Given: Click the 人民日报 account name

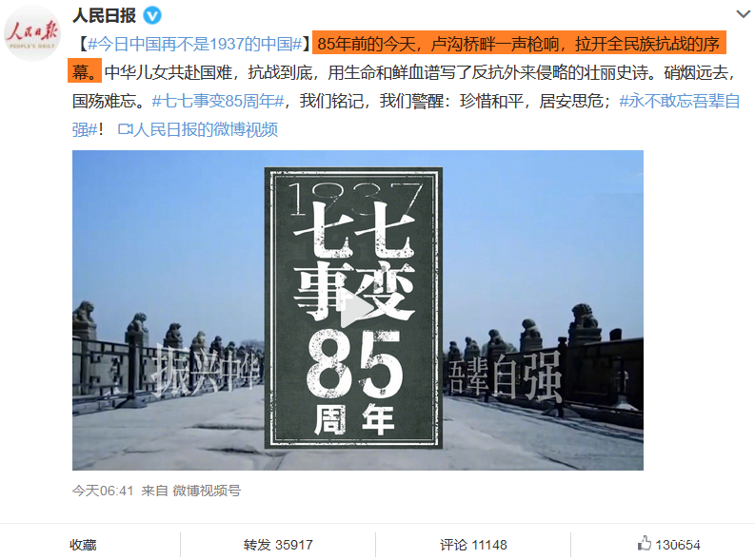Looking at the screenshot, I should (105, 16).
